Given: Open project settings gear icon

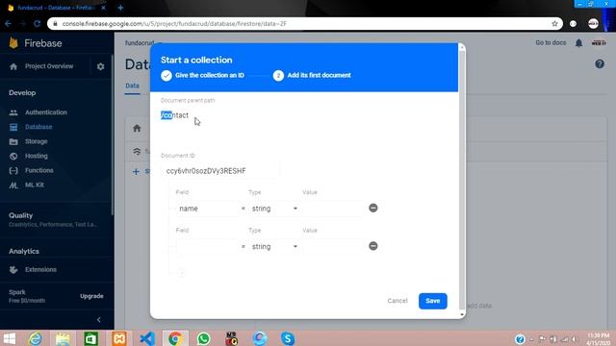Looking at the screenshot, I should (100, 66).
